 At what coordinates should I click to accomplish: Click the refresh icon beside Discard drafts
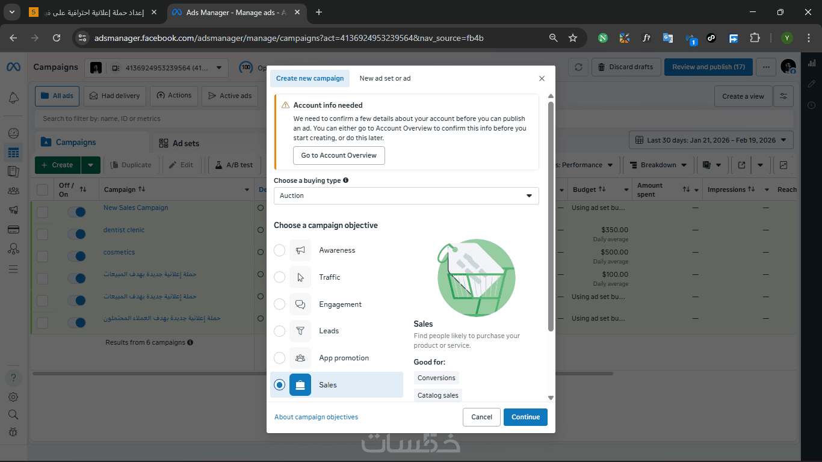coord(578,67)
